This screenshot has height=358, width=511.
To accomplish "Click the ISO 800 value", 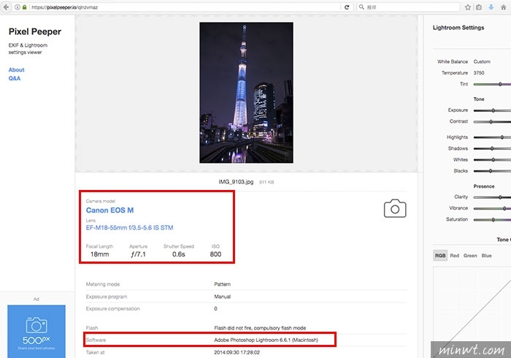I will click(x=215, y=254).
